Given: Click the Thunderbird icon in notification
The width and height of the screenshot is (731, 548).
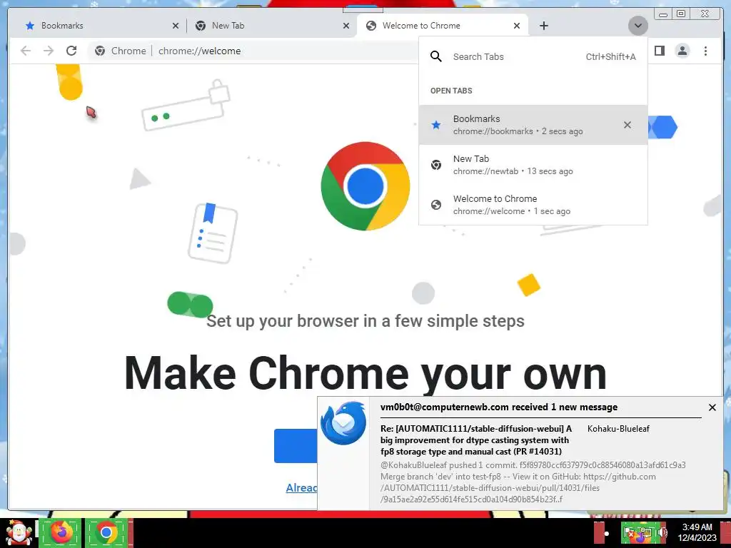Looking at the screenshot, I should [x=343, y=423].
